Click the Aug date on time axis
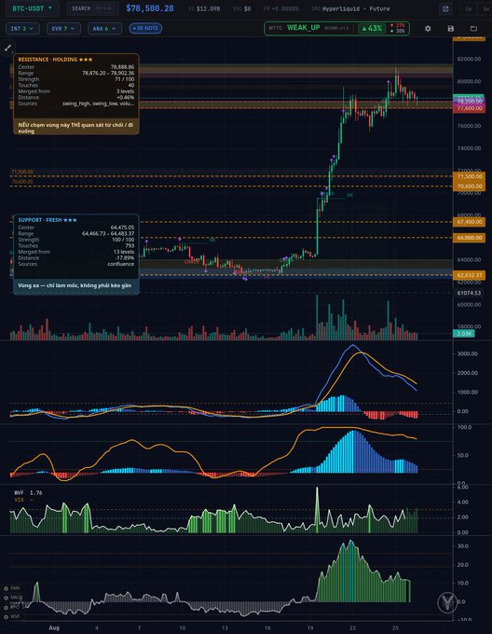Image resolution: width=492 pixels, height=634 pixels. 54,627
